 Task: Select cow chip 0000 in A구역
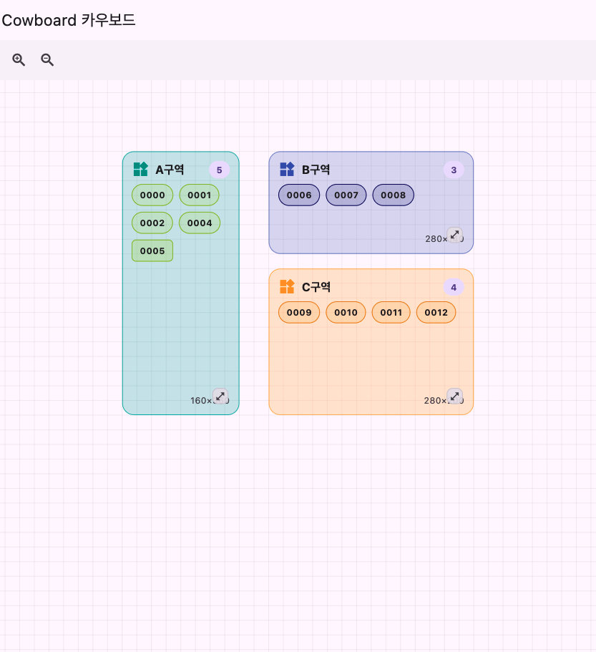click(152, 195)
